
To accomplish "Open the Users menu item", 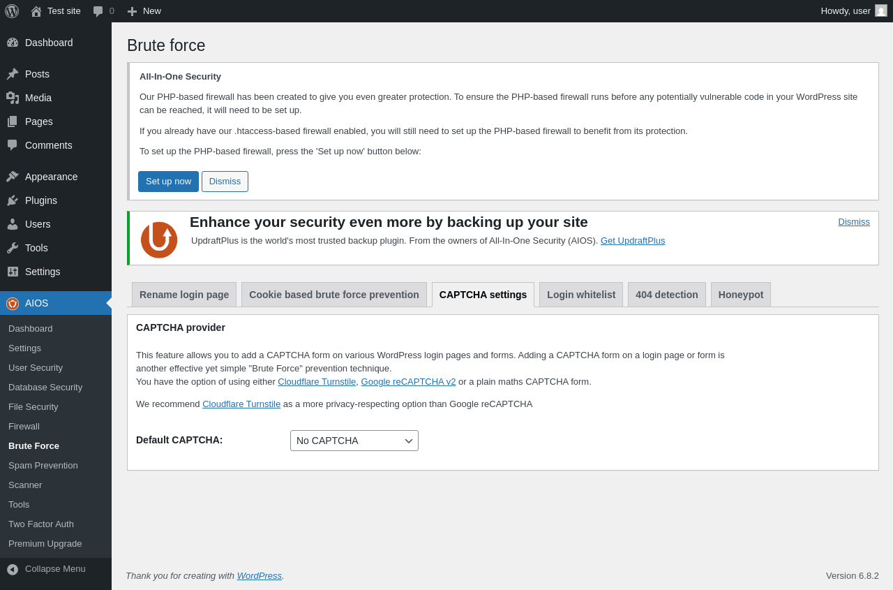I will pos(56,224).
